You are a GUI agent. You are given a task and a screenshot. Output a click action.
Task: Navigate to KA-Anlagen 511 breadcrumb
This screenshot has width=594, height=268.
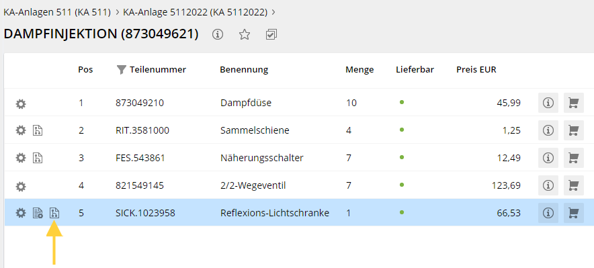pyautogui.click(x=57, y=12)
